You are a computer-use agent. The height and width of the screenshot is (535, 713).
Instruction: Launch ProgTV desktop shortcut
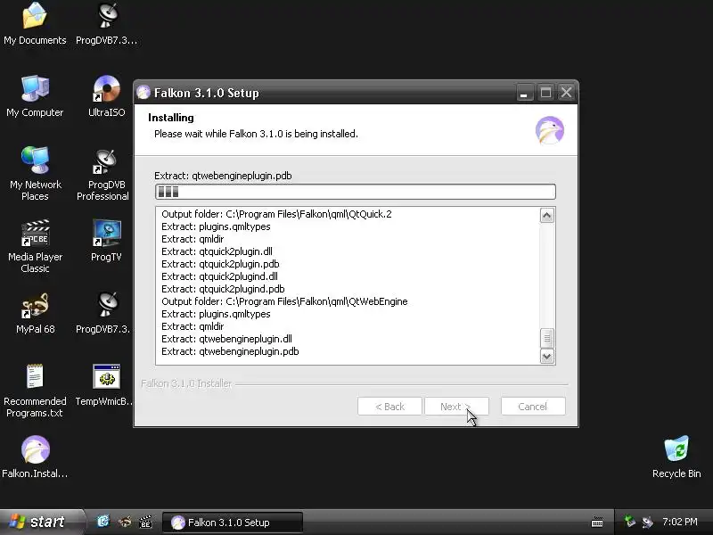coord(106,241)
